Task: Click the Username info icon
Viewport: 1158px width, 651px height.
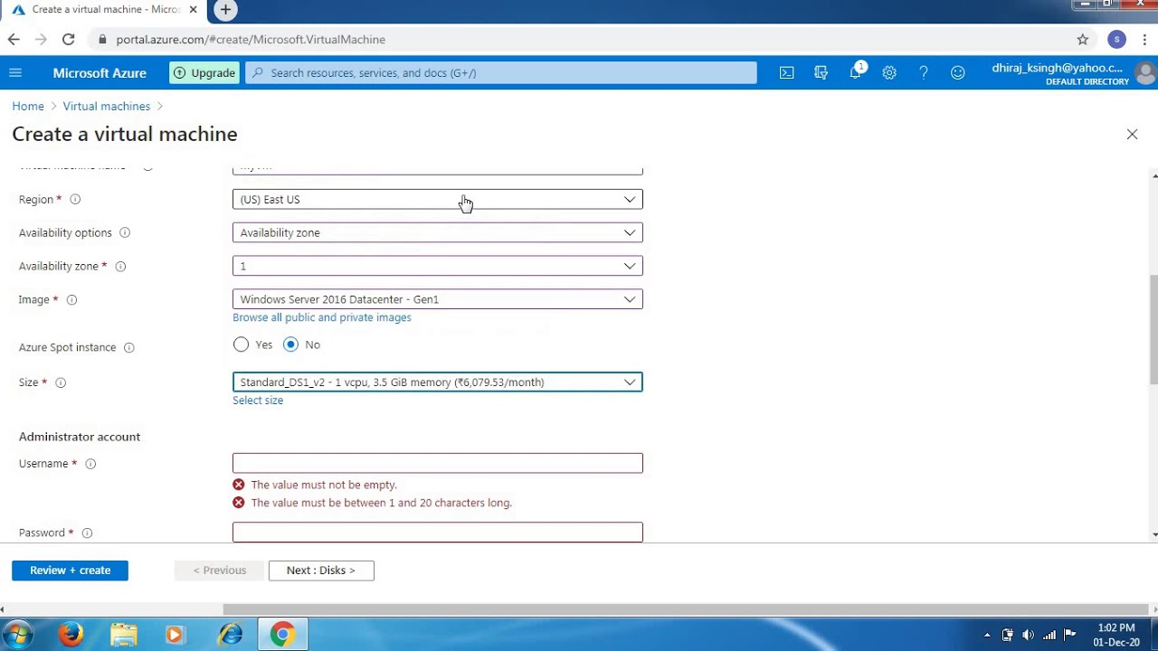Action: pyautogui.click(x=90, y=464)
